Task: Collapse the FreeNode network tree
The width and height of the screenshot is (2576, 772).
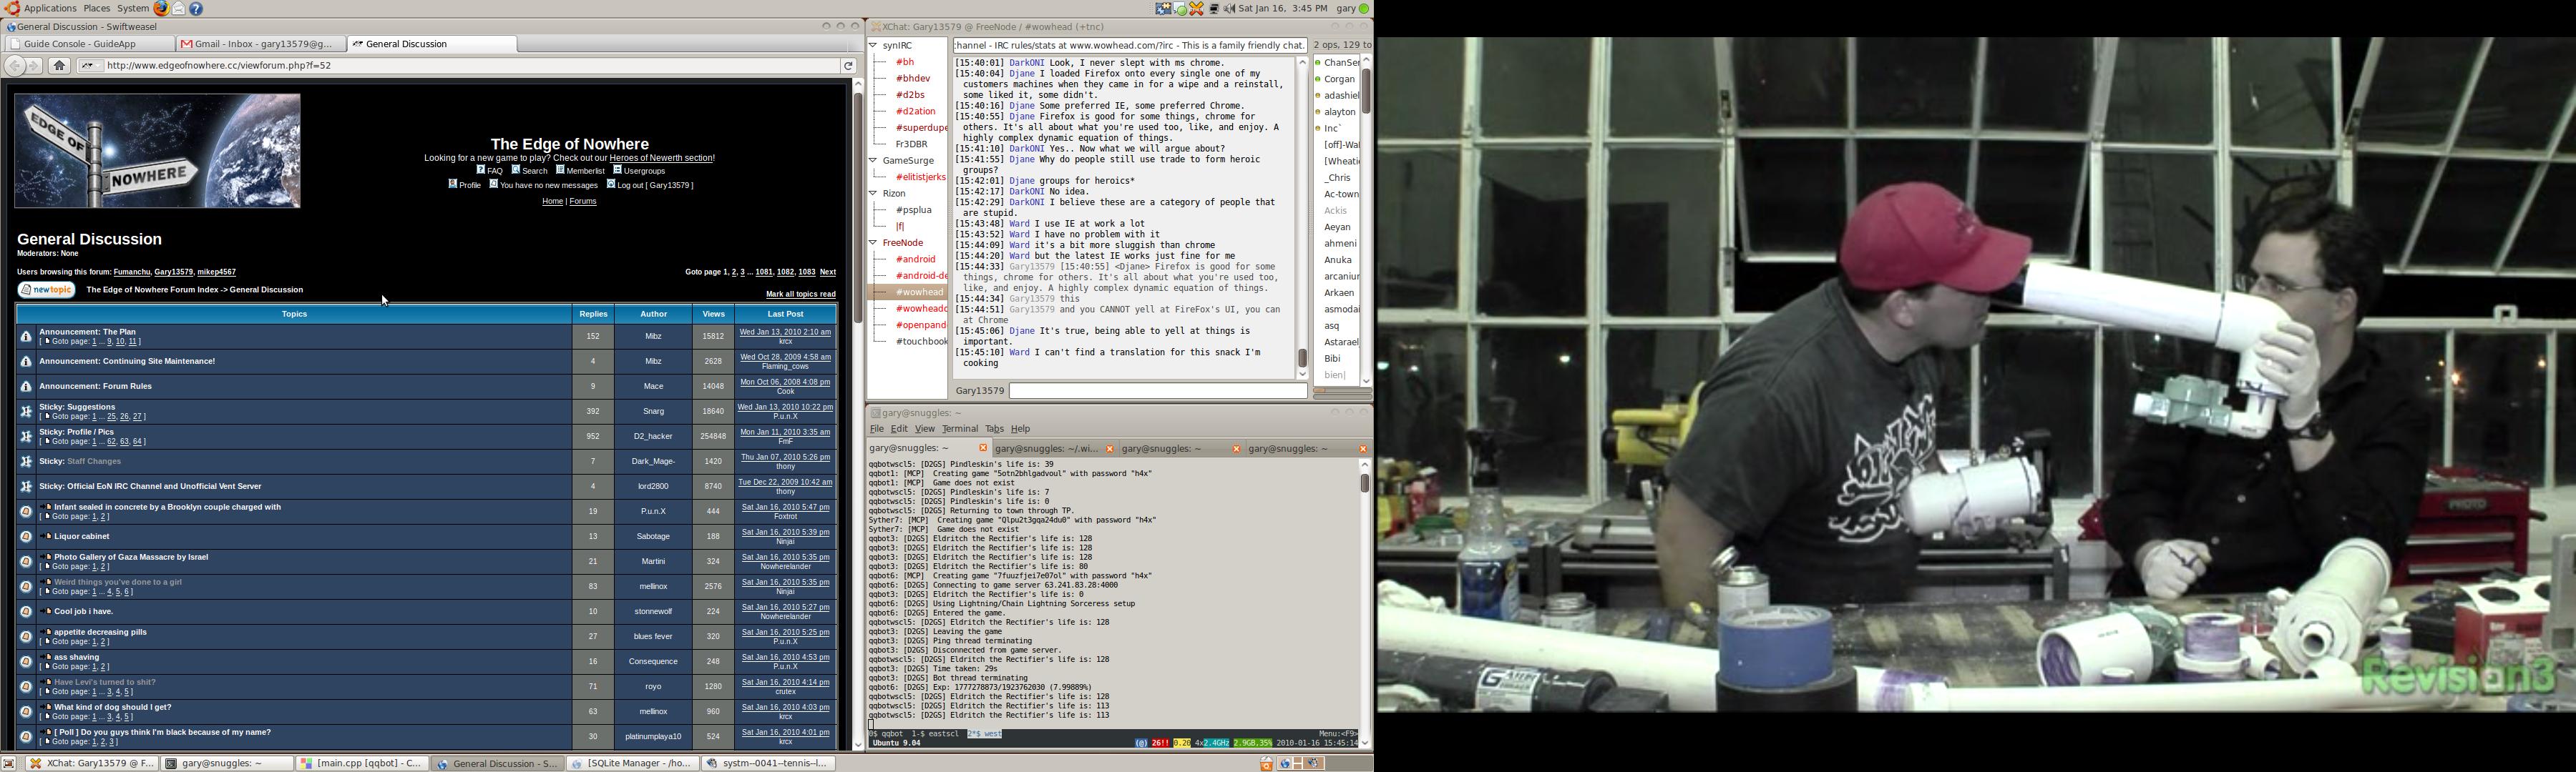Action: pos(873,243)
